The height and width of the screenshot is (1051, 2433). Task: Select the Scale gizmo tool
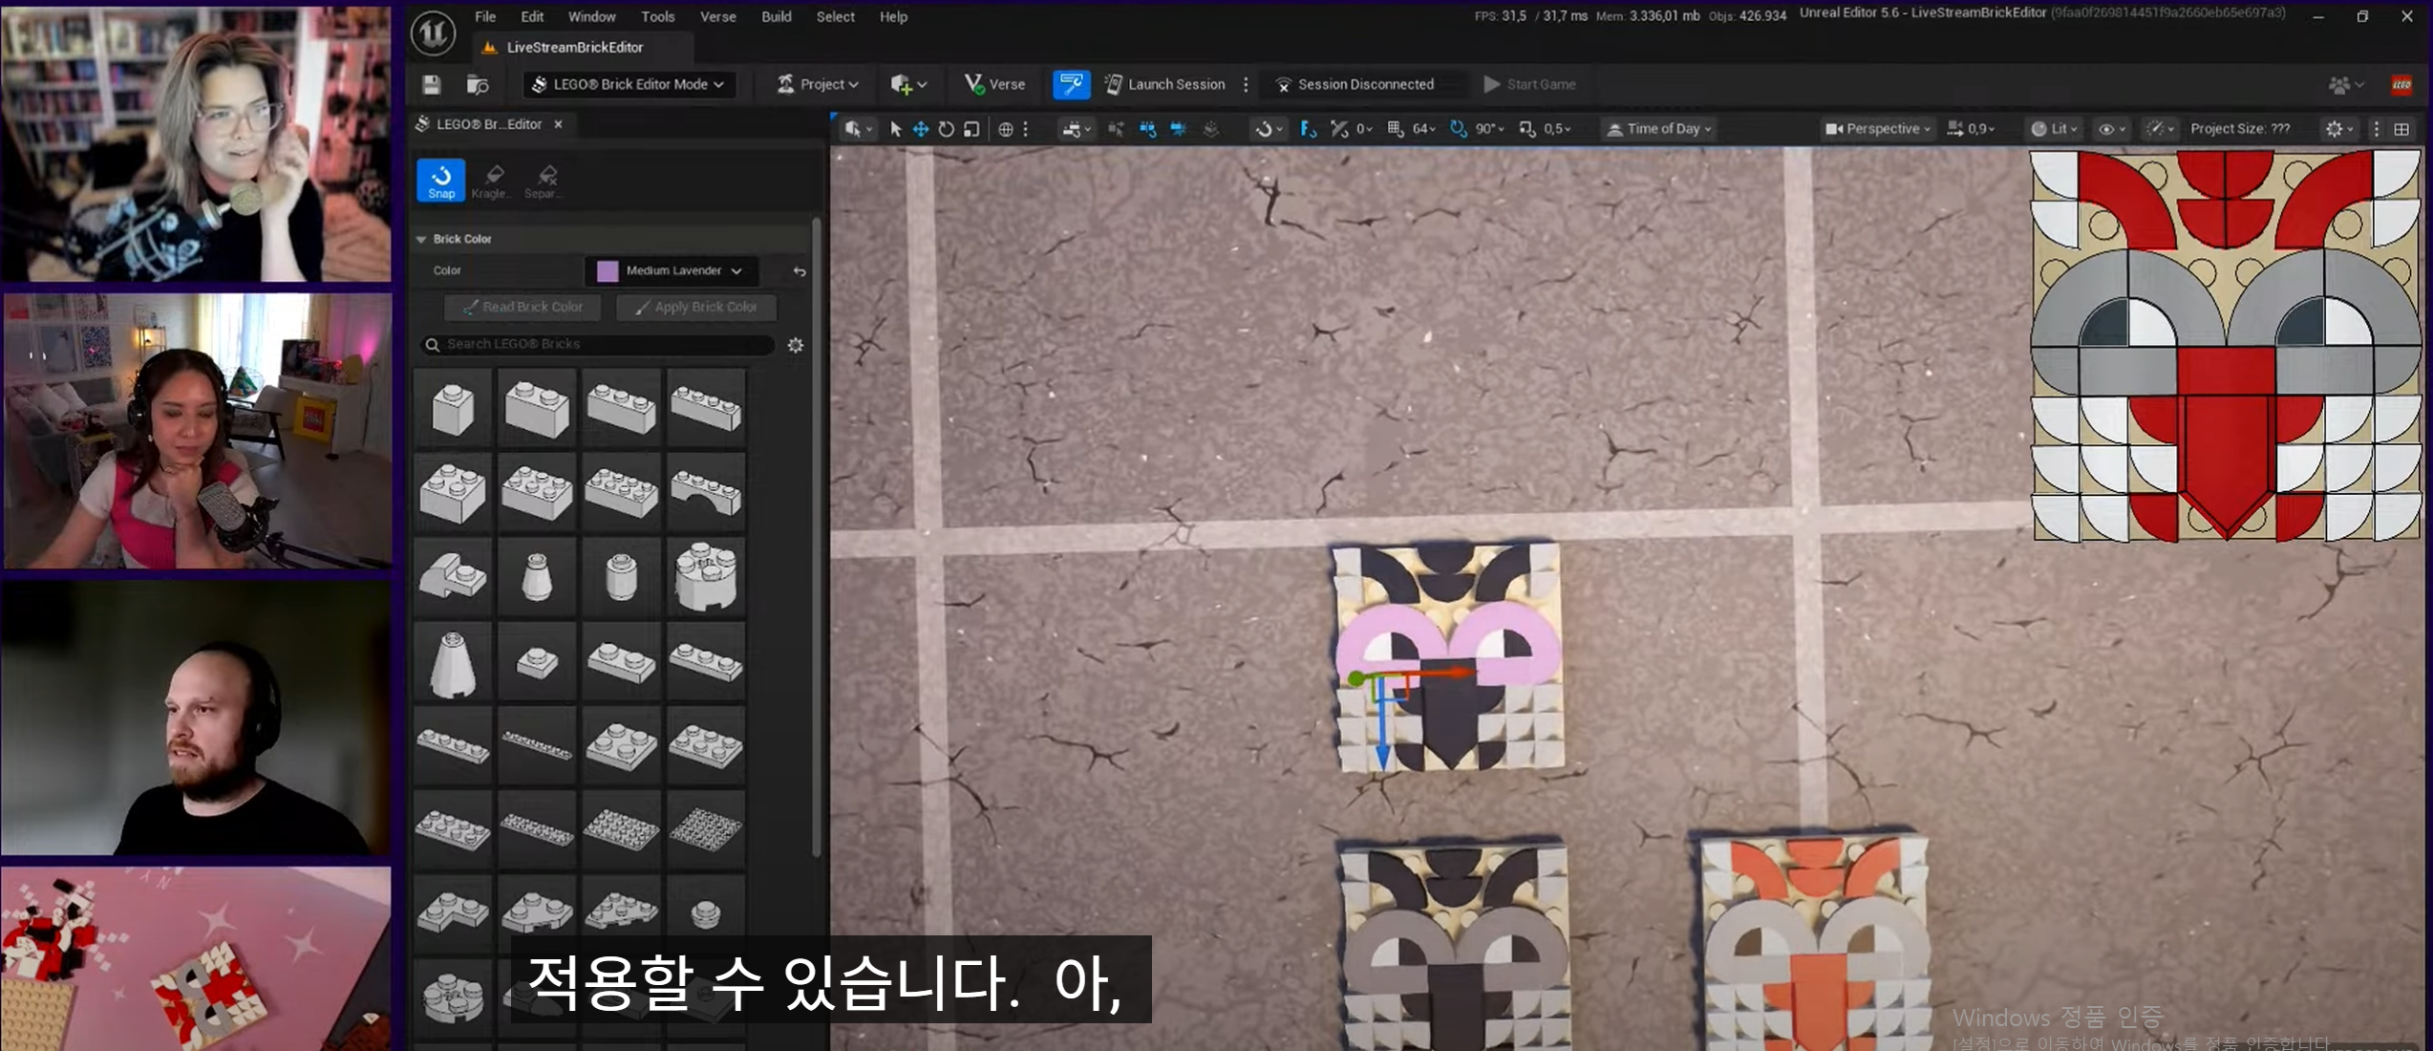[971, 129]
